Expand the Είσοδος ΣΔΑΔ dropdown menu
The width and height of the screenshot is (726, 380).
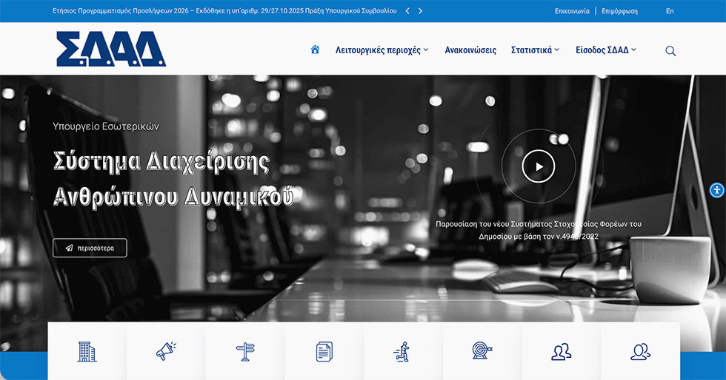coord(605,50)
